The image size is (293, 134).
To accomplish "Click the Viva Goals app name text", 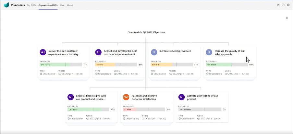I will 18,5.
